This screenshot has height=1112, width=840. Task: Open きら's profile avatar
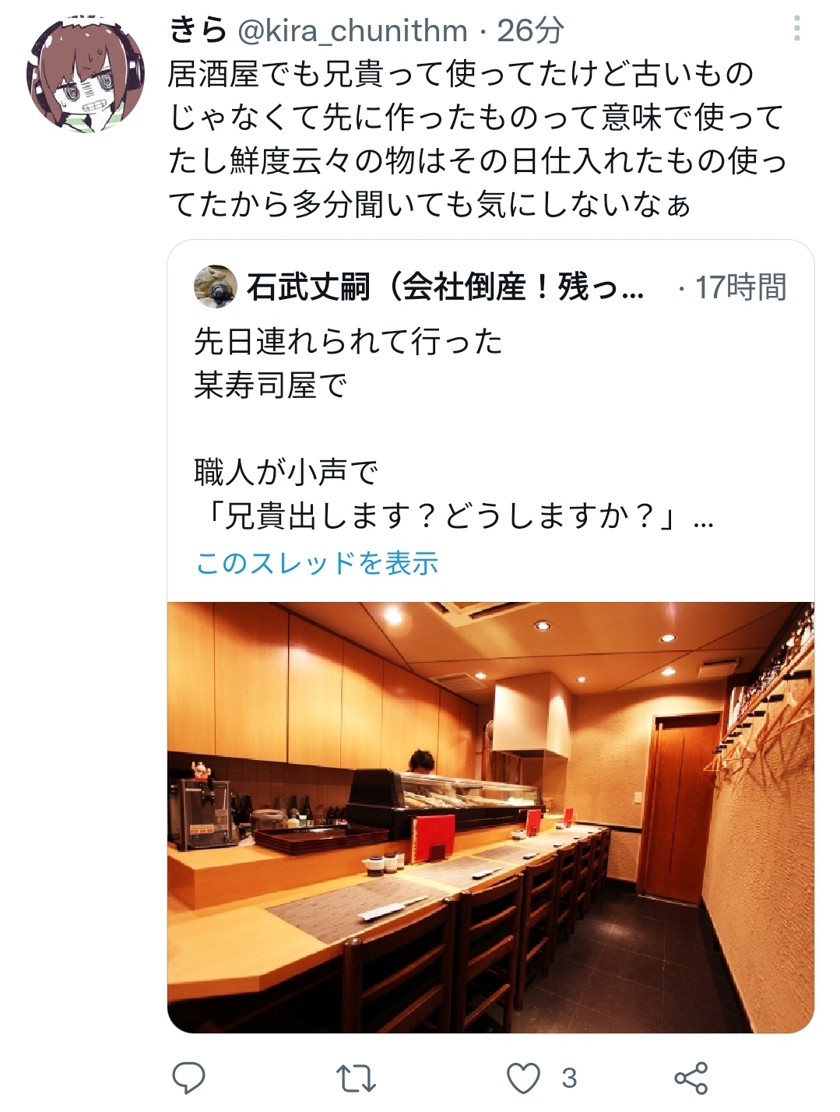(86, 73)
